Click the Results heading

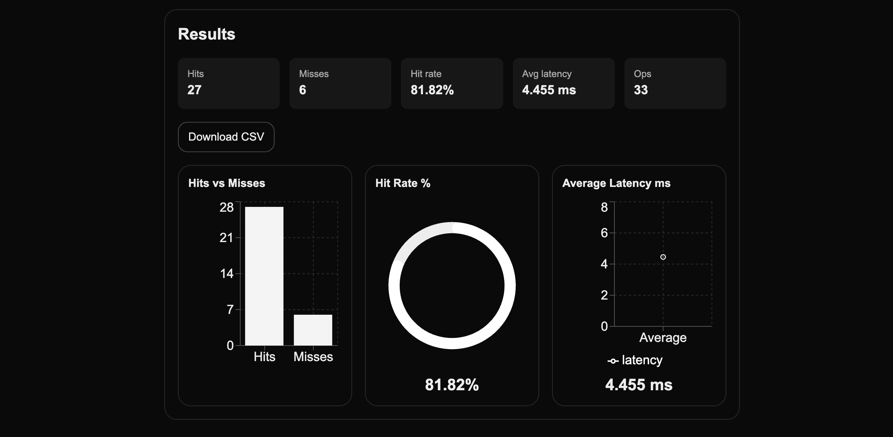207,34
